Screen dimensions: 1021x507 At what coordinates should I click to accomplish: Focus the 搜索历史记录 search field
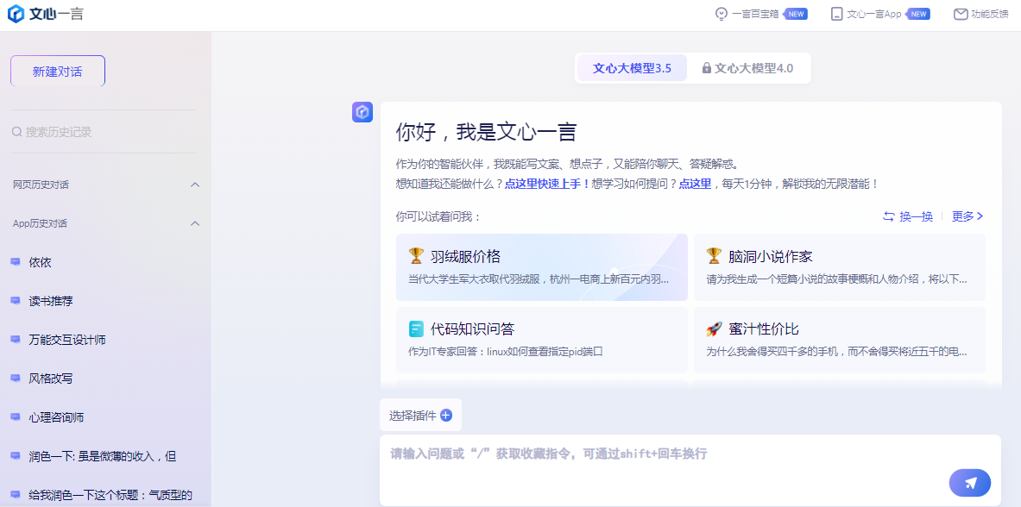click(103, 132)
